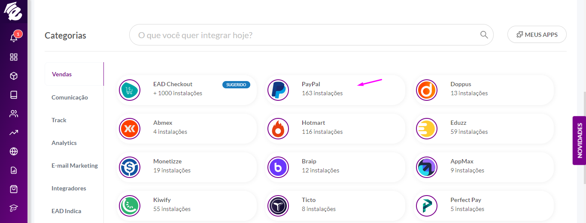Screen dimensions: 586x223
Task: Open the notifications bell icon
Action: click(x=14, y=38)
